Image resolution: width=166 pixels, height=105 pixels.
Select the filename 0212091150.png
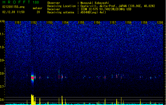(x=13, y=7)
